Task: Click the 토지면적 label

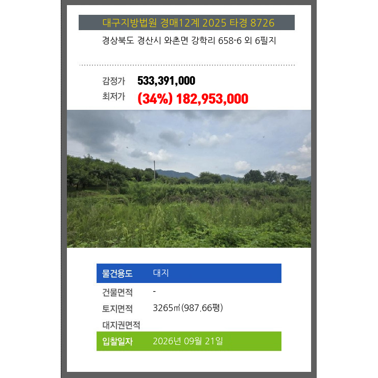Action: [117, 309]
